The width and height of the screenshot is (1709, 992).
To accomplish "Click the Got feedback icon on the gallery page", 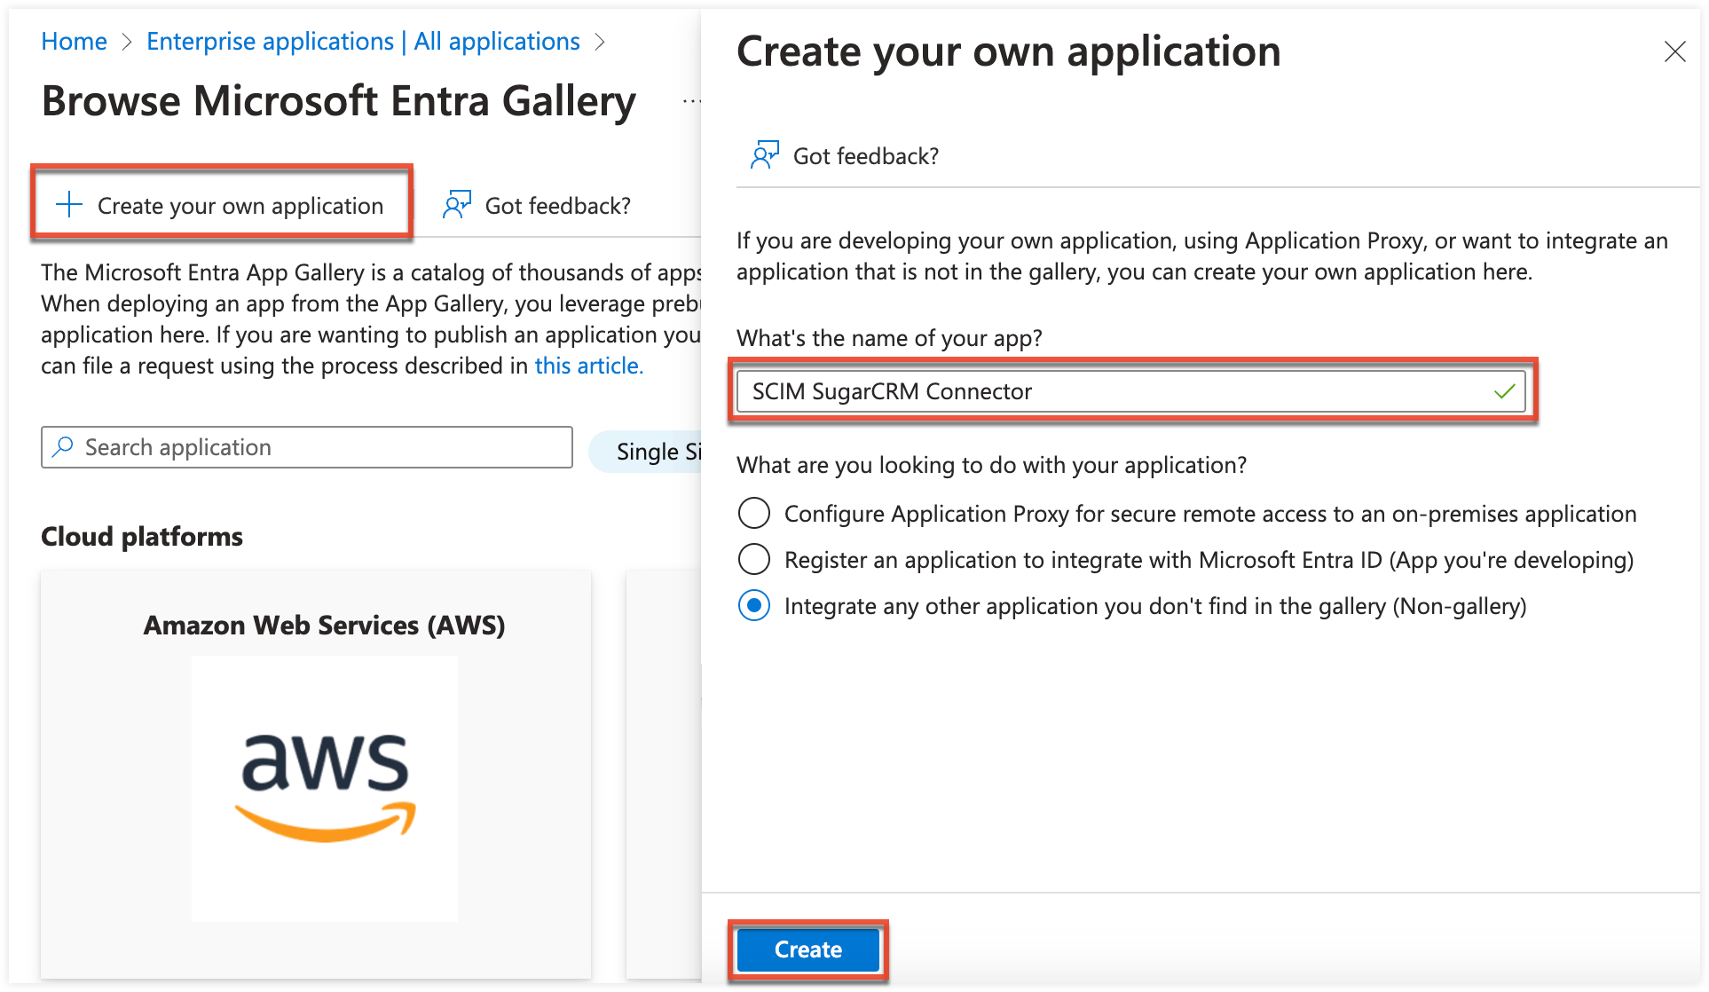I will pyautogui.click(x=458, y=205).
